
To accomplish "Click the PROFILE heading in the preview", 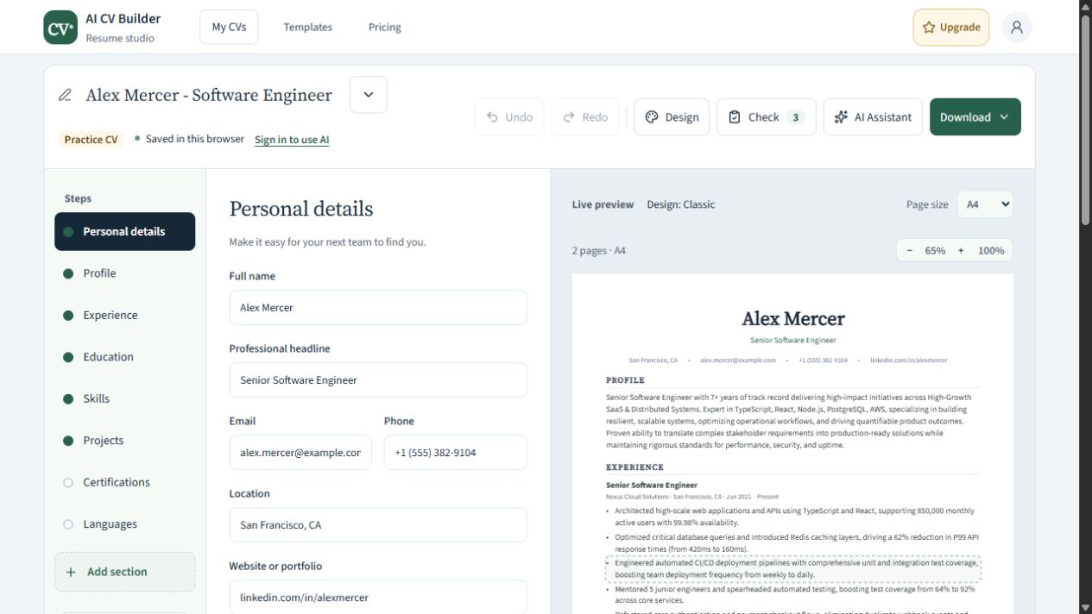I will coord(625,380).
